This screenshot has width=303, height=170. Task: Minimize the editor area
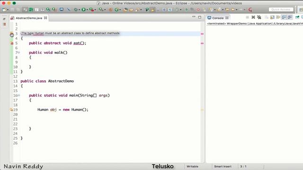pyautogui.click(x=194, y=17)
